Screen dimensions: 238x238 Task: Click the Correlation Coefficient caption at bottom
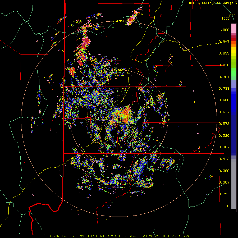83,236
